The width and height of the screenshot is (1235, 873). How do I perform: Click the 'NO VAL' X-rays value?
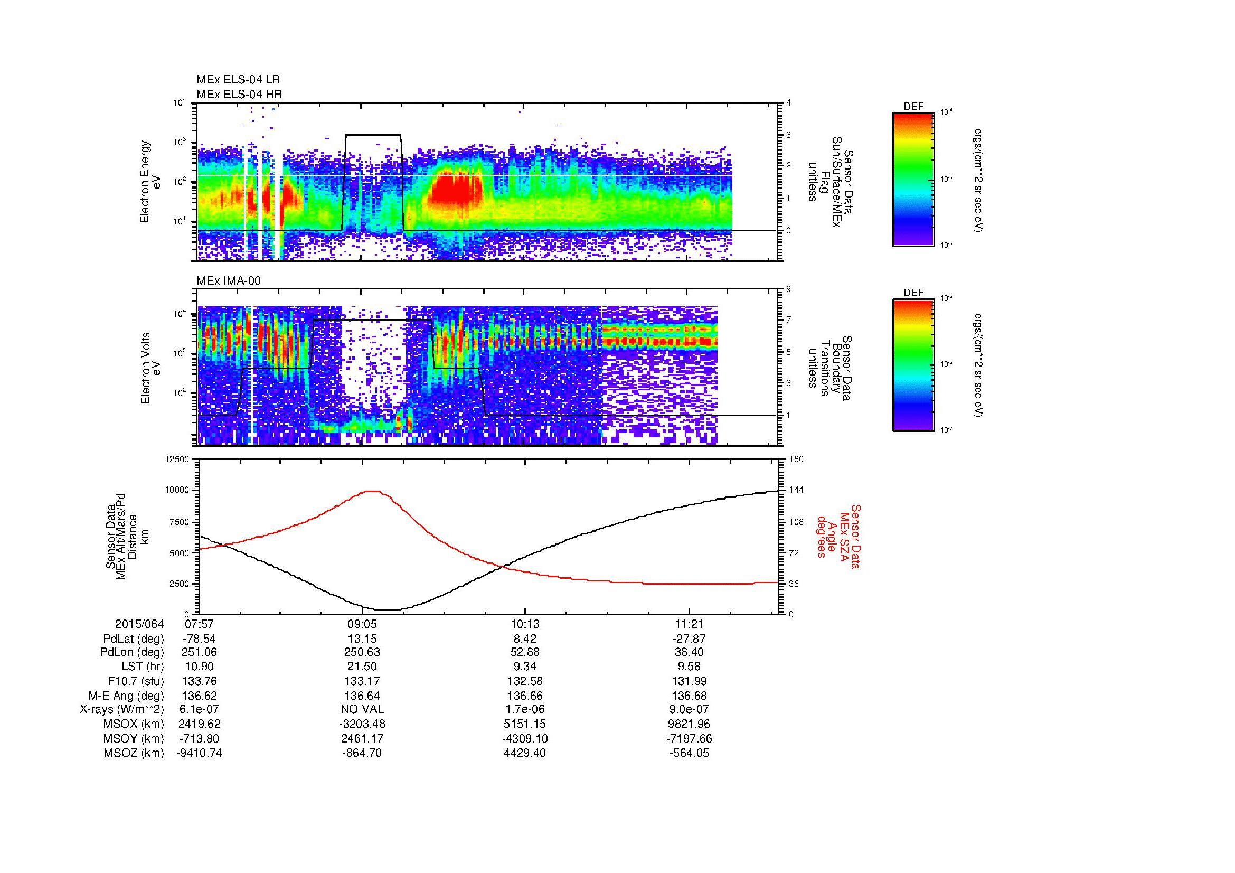(363, 710)
